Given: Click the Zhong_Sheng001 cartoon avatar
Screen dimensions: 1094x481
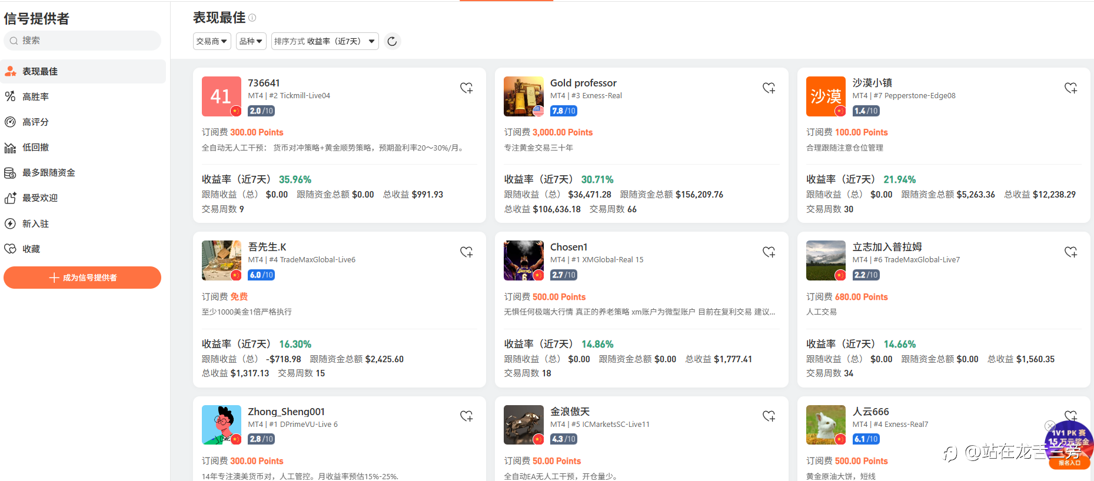Looking at the screenshot, I should 221,425.
